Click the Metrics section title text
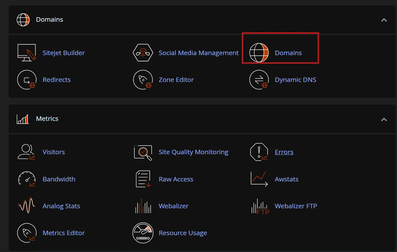 coord(47,119)
